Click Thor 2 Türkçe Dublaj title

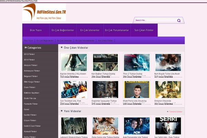click(x=133, y=74)
